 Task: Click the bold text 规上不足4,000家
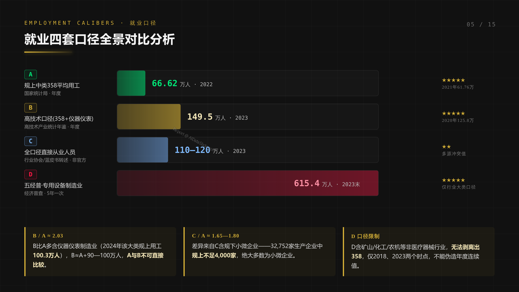(x=214, y=255)
